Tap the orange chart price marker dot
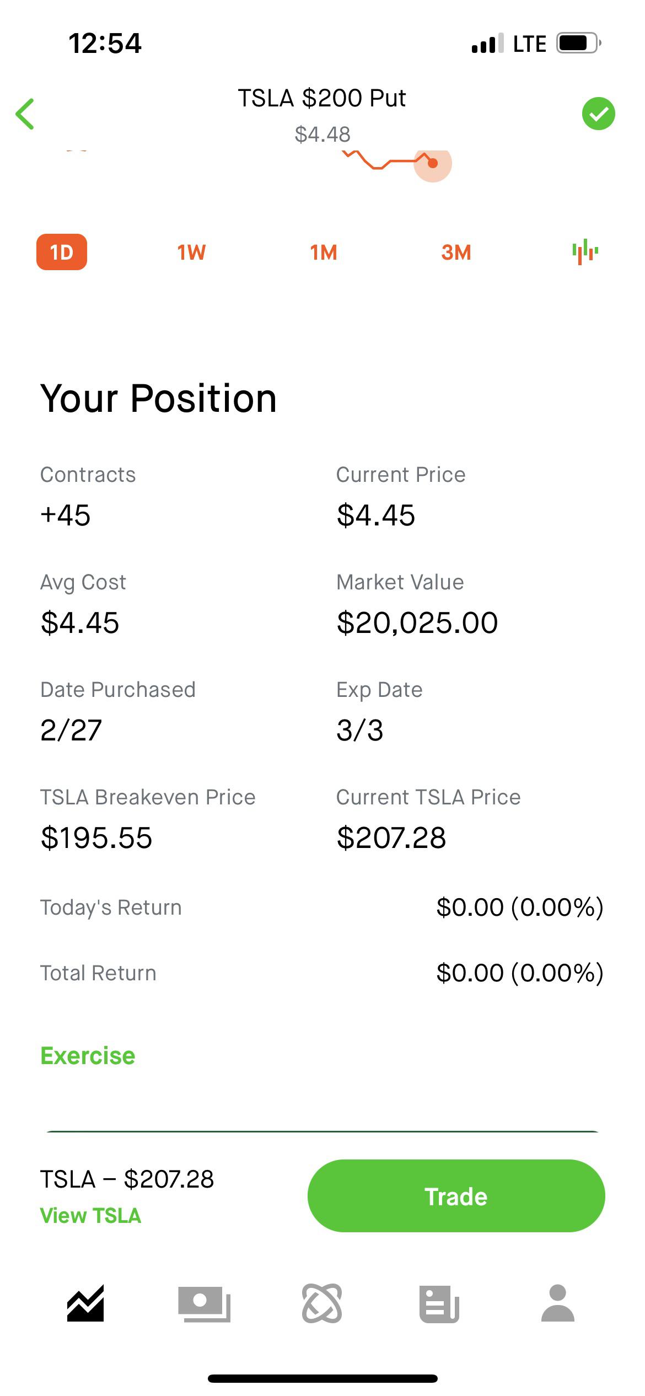Screen dimensions: 645x1396 coord(433,163)
